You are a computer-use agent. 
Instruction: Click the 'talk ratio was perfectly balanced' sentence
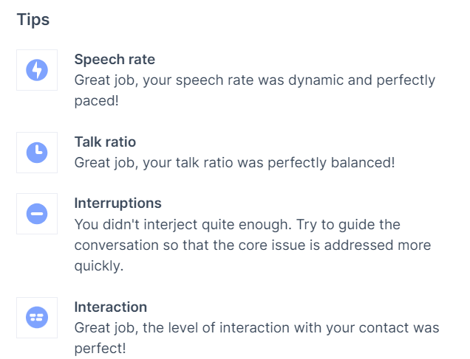pyautogui.click(x=234, y=163)
